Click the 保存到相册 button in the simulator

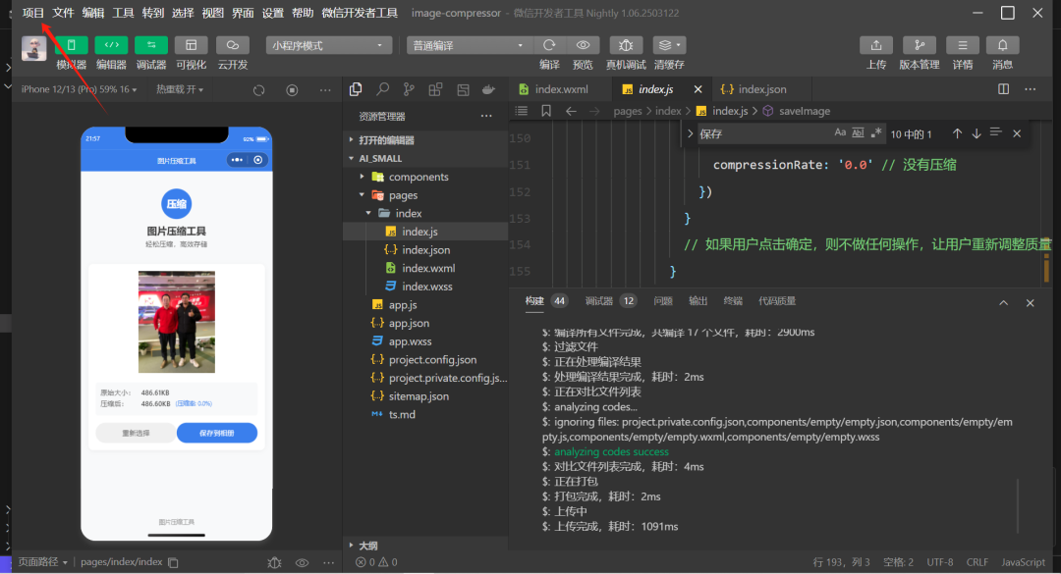pyautogui.click(x=216, y=433)
